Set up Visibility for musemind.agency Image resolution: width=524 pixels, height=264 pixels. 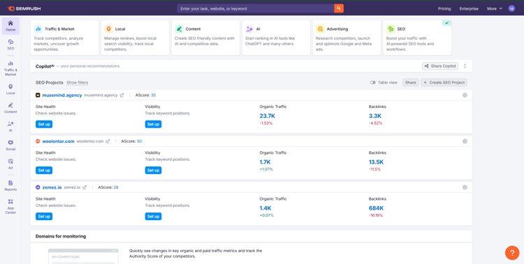pos(153,124)
